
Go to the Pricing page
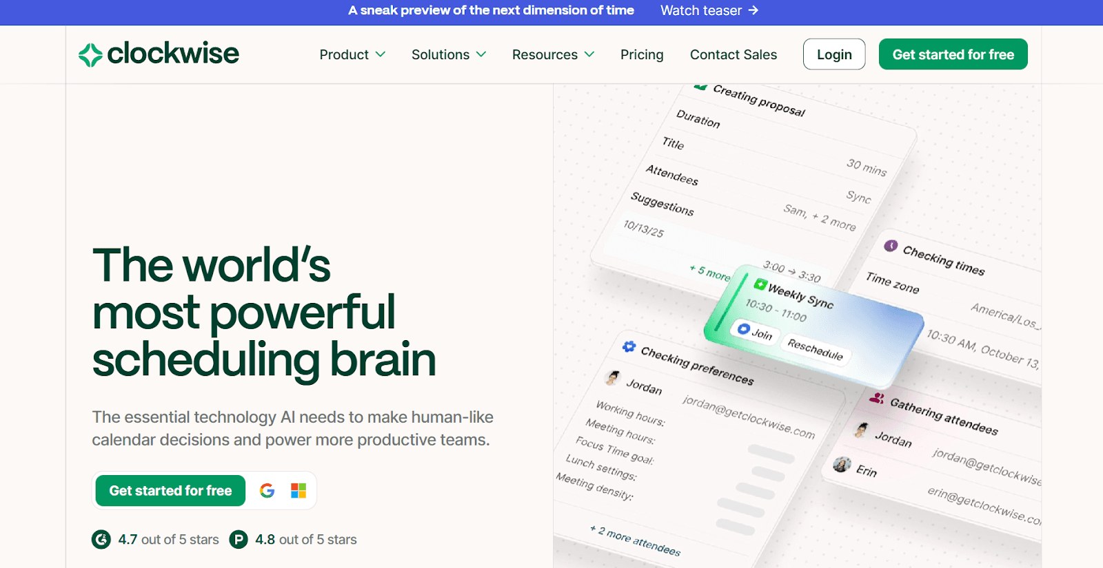point(642,54)
